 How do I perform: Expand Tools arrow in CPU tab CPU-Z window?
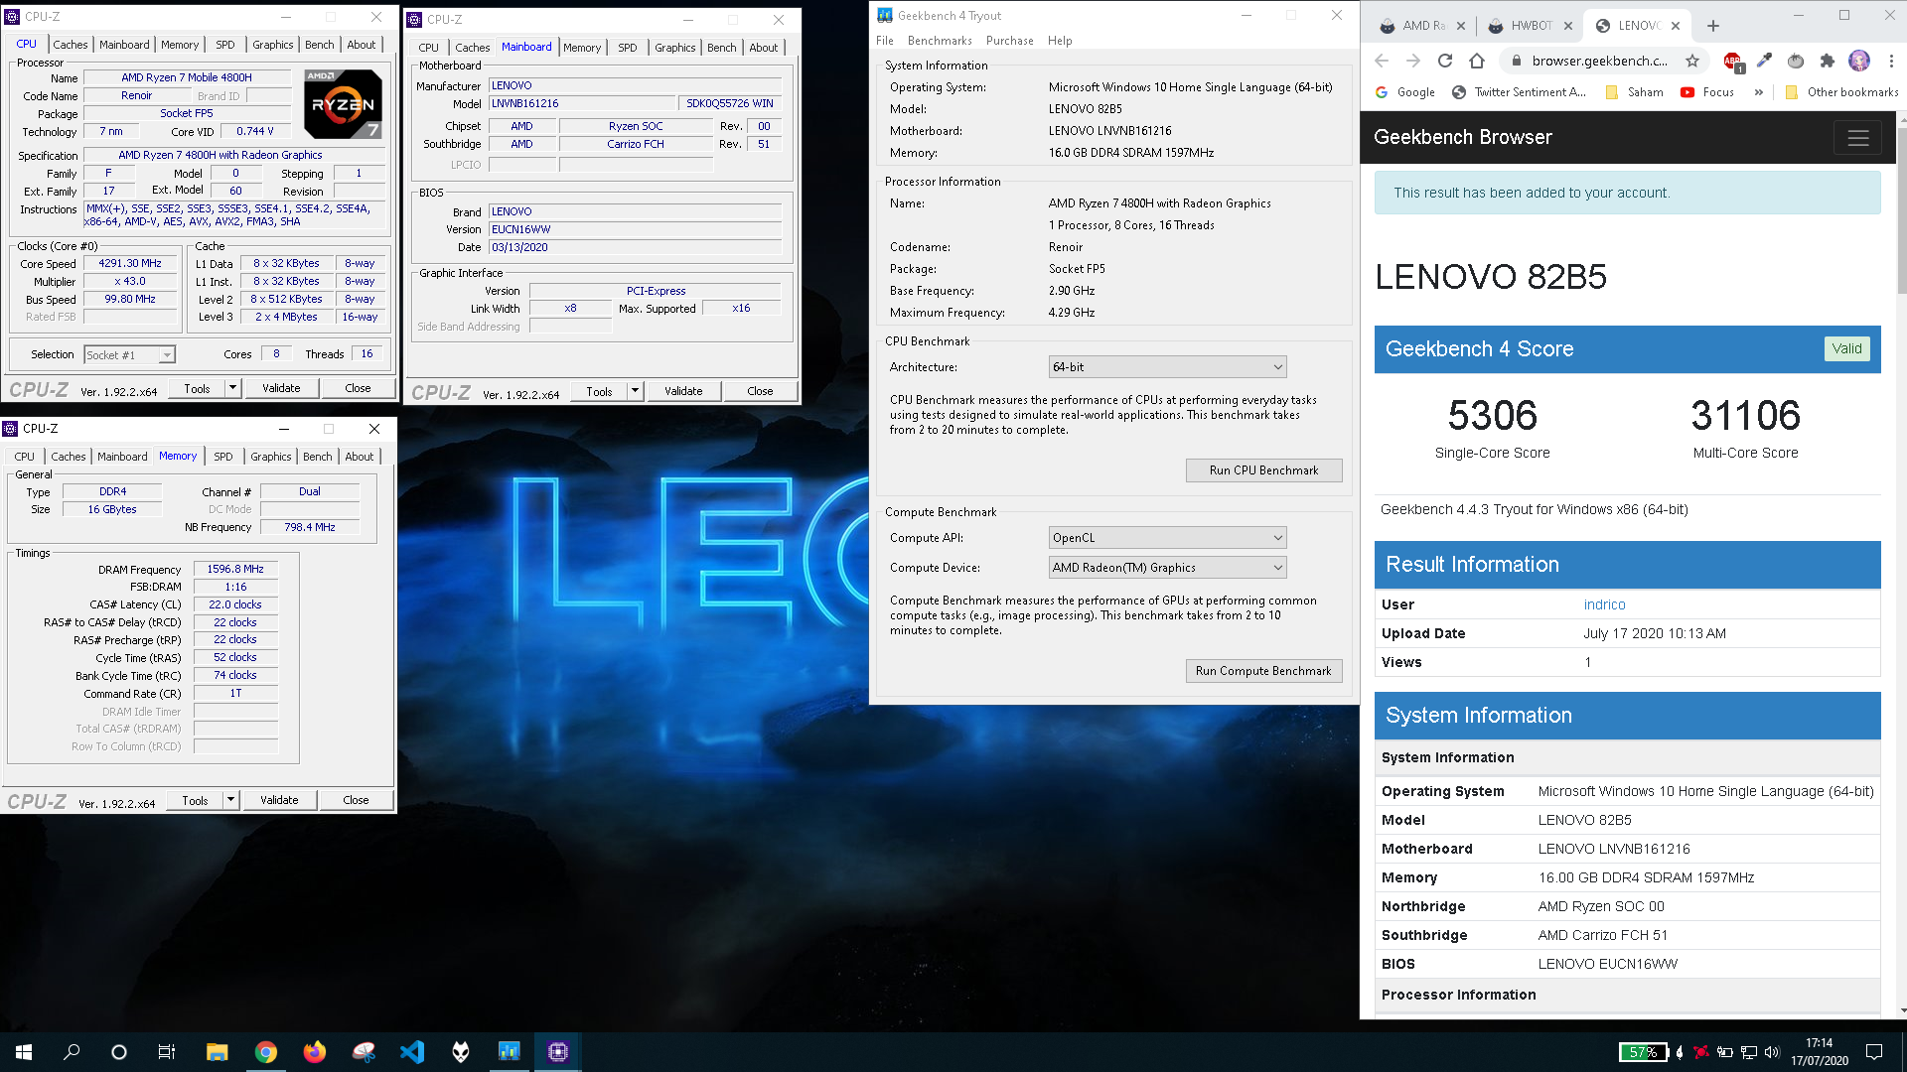[233, 388]
